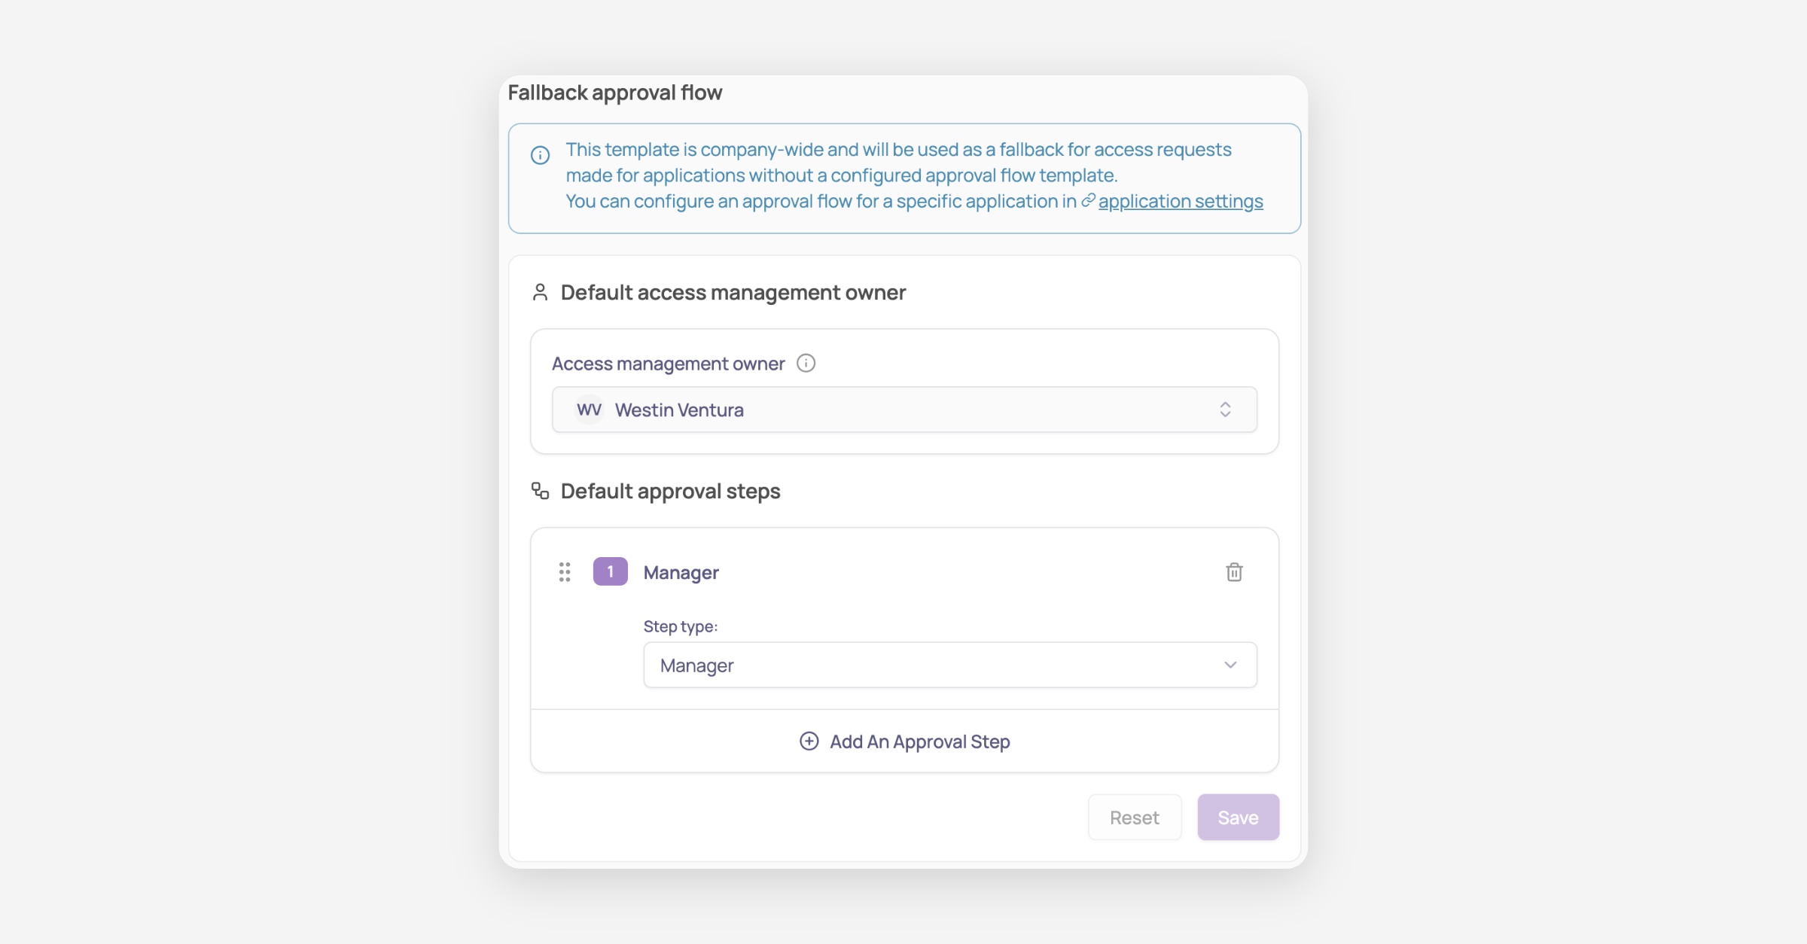Click the drag handle for the Manager step
The image size is (1807, 944).
(x=565, y=572)
